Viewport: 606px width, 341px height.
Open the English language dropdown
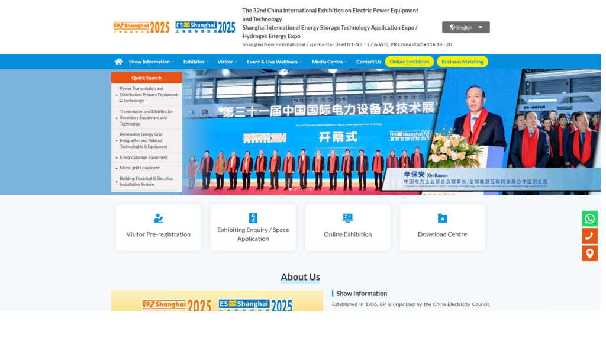[x=466, y=27]
